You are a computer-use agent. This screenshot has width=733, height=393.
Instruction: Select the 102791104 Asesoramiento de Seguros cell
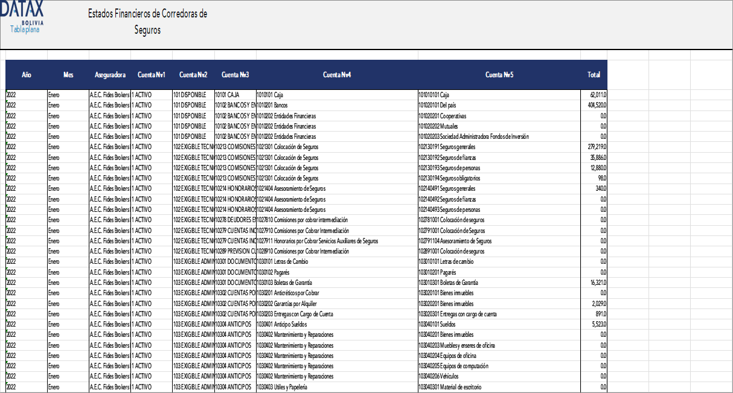coord(499,241)
